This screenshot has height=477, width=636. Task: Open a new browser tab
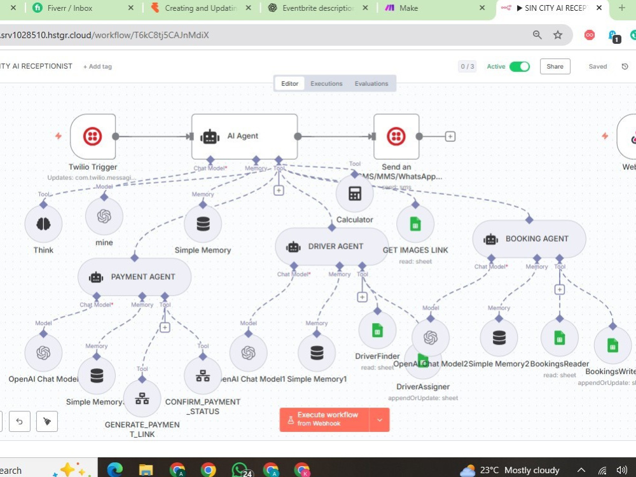621,8
